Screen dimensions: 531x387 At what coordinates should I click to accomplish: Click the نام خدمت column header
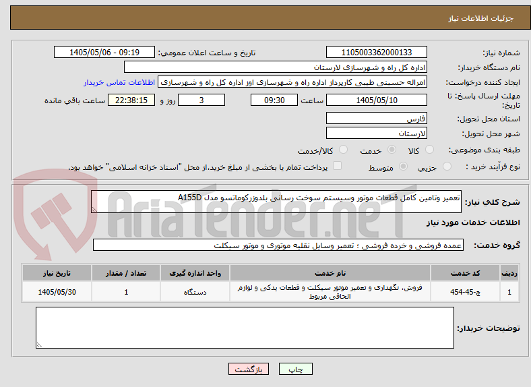[x=330, y=273]
